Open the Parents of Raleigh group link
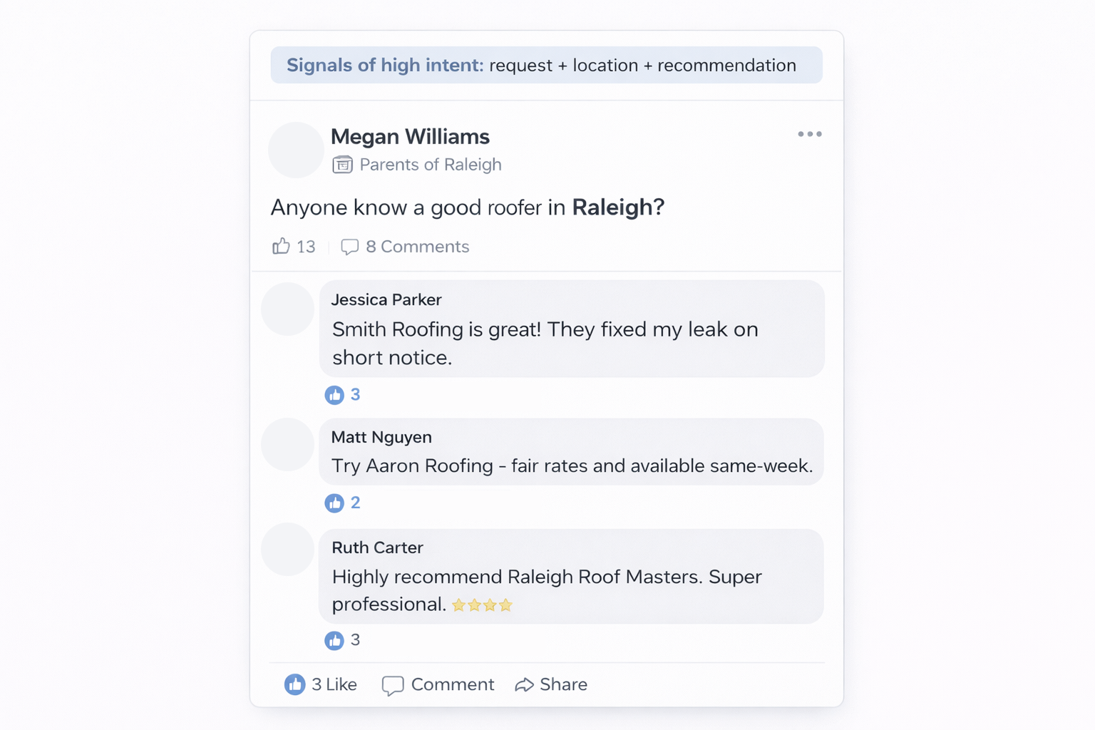The width and height of the screenshot is (1095, 730). [431, 164]
